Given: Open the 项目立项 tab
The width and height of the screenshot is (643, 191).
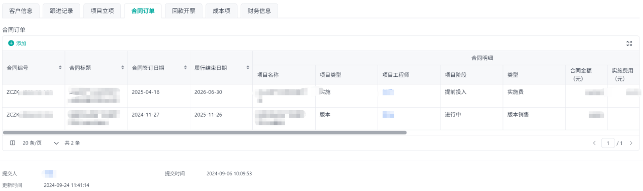Looking at the screenshot, I should [102, 11].
